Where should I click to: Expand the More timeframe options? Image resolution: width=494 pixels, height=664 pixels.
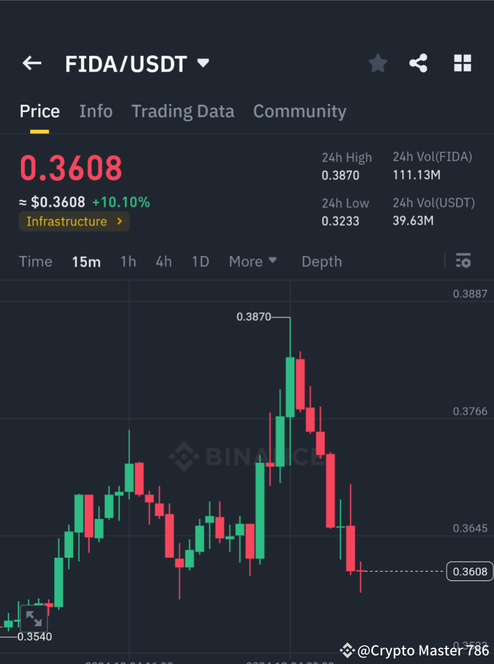252,261
